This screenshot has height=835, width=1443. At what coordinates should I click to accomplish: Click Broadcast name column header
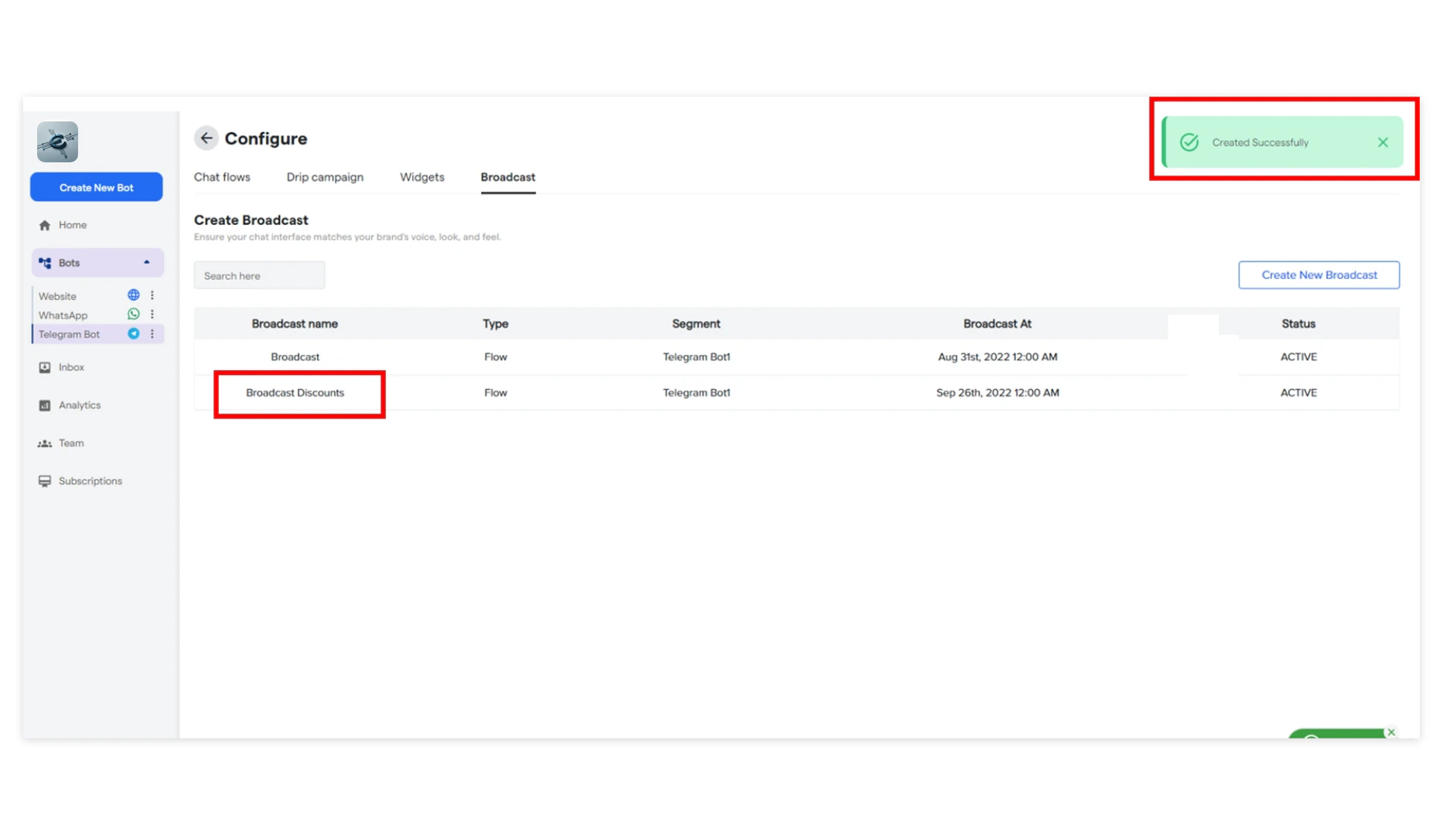tap(295, 323)
